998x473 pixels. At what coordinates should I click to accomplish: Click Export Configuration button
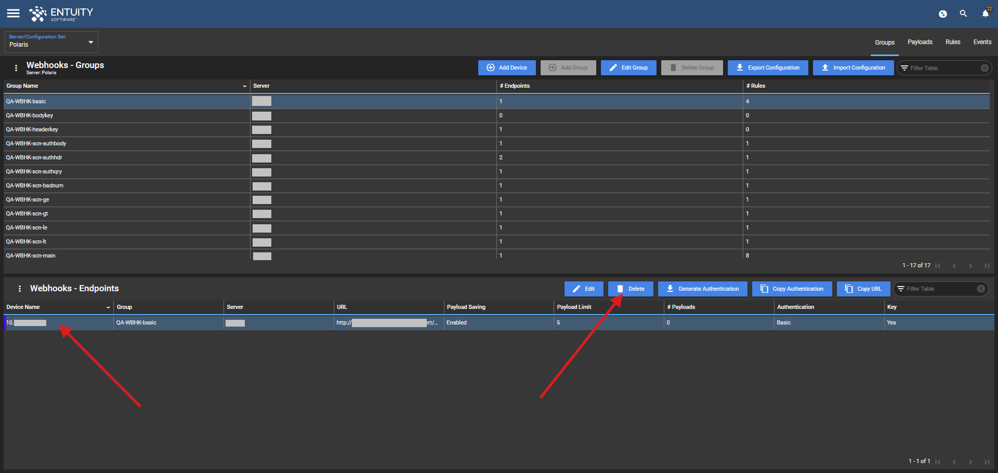[768, 68]
